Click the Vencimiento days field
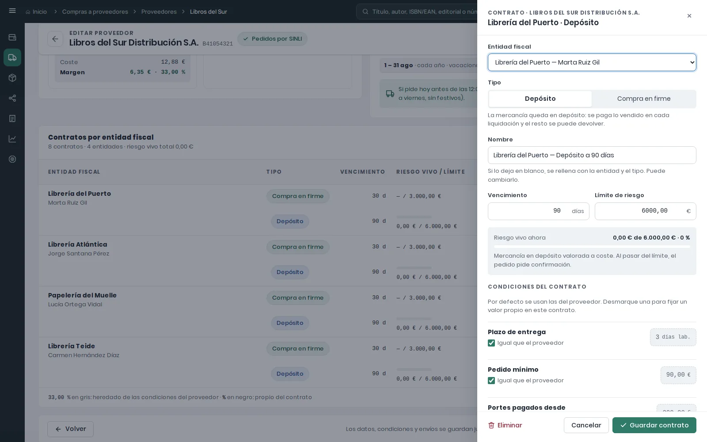 point(538,211)
